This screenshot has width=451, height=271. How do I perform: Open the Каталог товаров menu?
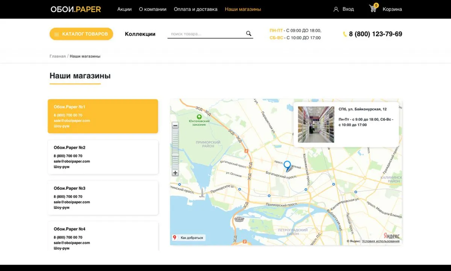coord(81,34)
